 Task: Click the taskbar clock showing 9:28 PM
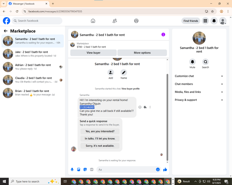217,181
